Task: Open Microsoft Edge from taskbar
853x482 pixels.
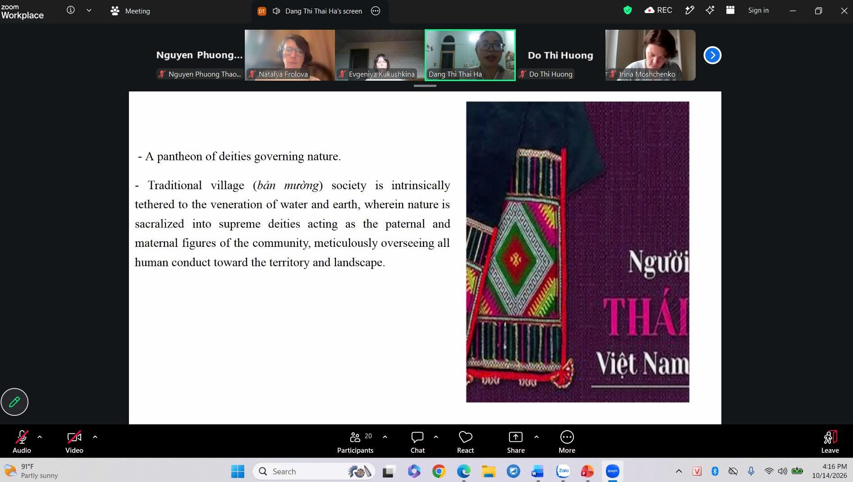Action: click(464, 471)
